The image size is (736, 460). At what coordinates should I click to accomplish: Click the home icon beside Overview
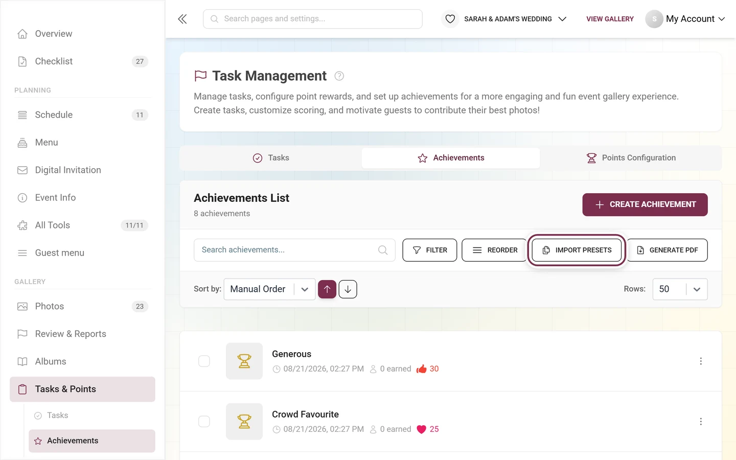[22, 34]
